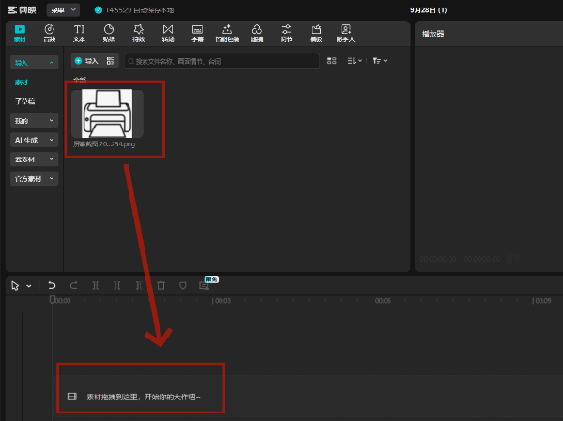Open the filter dropdown in media panel
Image resolution: width=563 pixels, height=421 pixels.
tap(379, 61)
